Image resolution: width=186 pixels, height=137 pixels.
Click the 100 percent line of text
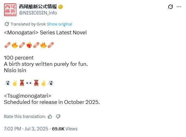pyautogui.click(x=19, y=58)
